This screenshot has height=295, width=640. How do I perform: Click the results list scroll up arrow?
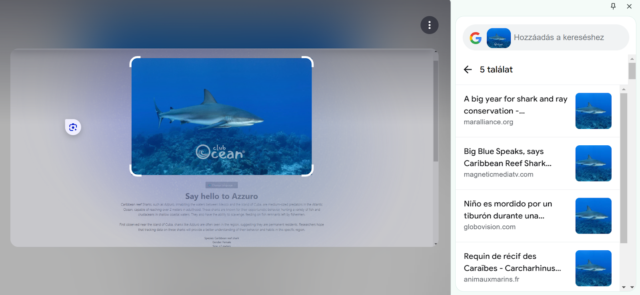pos(624,89)
